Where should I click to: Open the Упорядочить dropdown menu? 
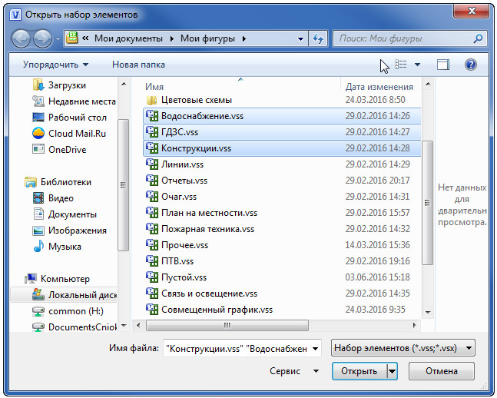55,65
